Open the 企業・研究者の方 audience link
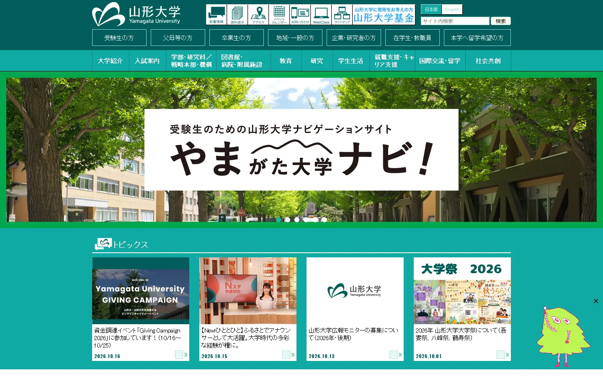The width and height of the screenshot is (603, 376). [x=354, y=38]
